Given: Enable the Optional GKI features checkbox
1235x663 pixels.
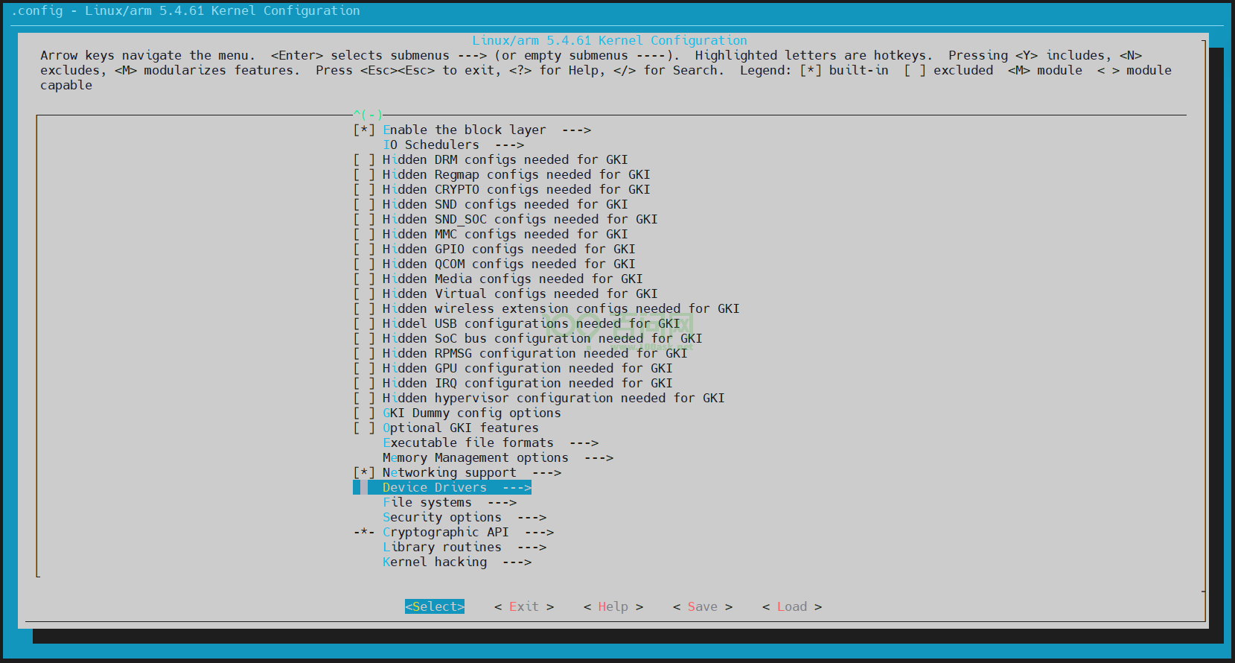Looking at the screenshot, I should click(x=364, y=428).
